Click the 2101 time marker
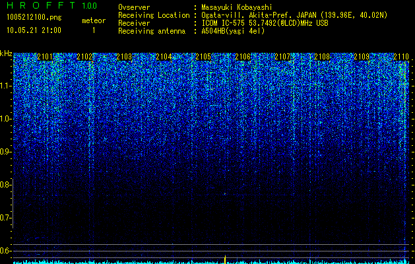 click(46, 56)
